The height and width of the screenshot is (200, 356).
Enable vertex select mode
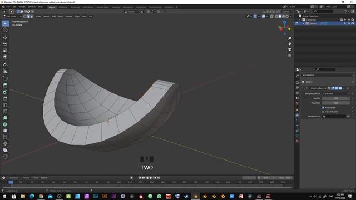point(24,16)
